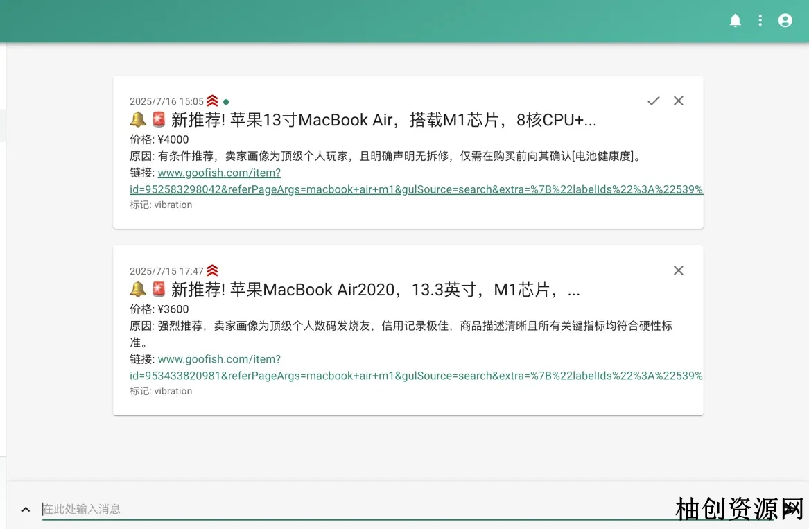Screen dimensions: 809x529
Task: Click the green unread dot on first notification
Action: [x=226, y=102]
